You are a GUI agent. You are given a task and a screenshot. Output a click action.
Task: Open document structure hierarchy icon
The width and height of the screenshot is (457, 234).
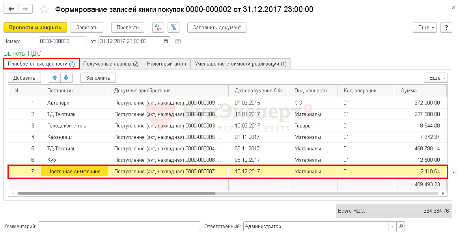tap(173, 28)
